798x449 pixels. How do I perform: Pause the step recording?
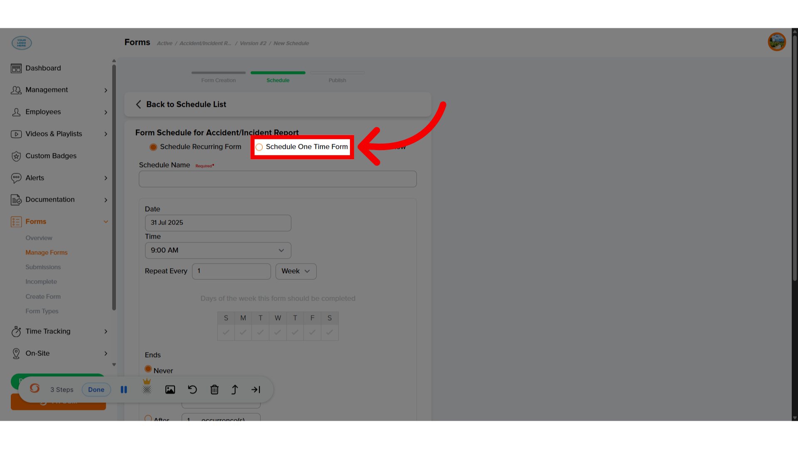coord(124,390)
